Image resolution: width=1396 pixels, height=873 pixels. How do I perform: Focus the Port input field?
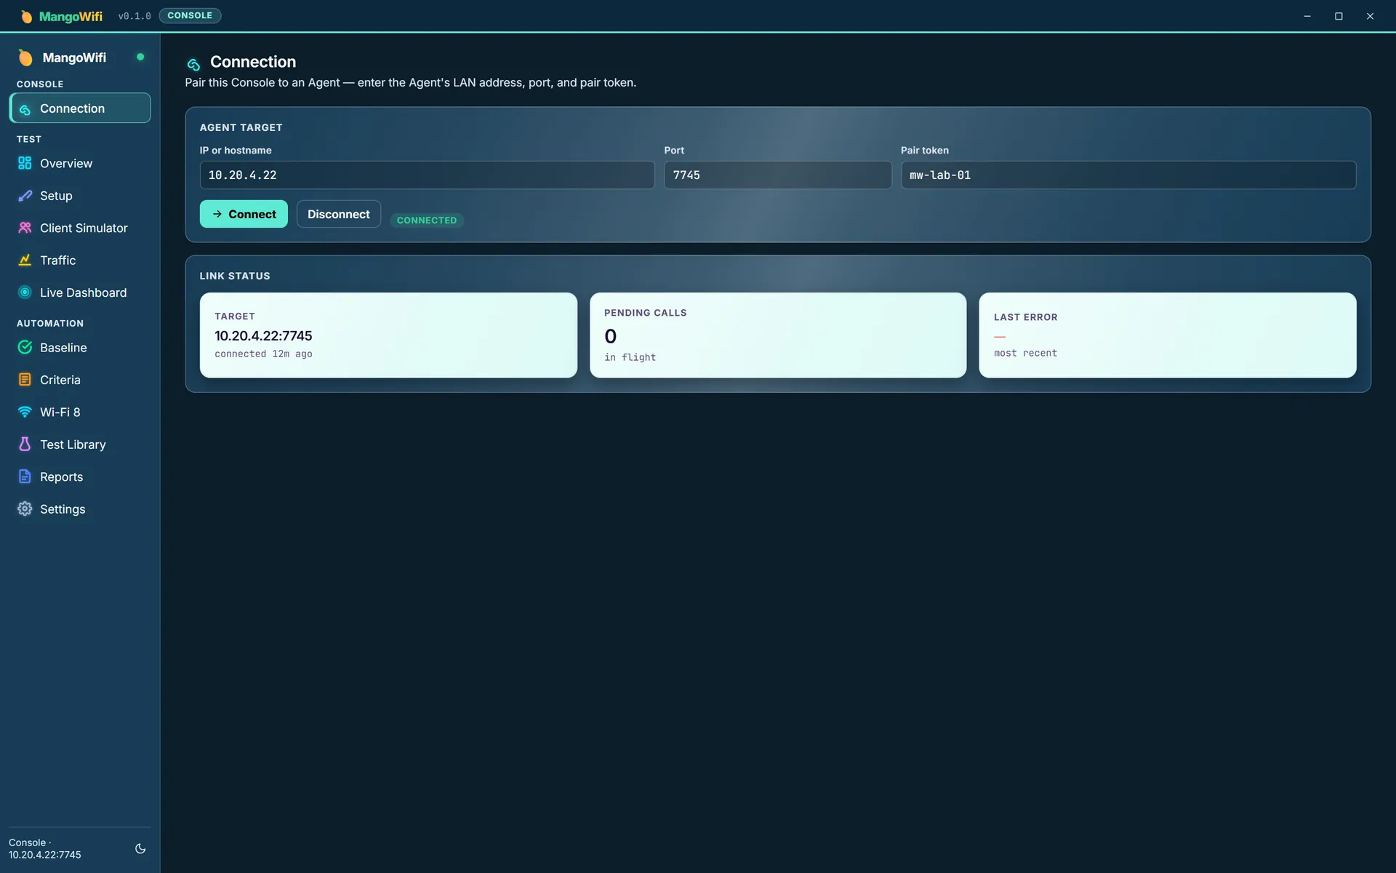click(777, 175)
